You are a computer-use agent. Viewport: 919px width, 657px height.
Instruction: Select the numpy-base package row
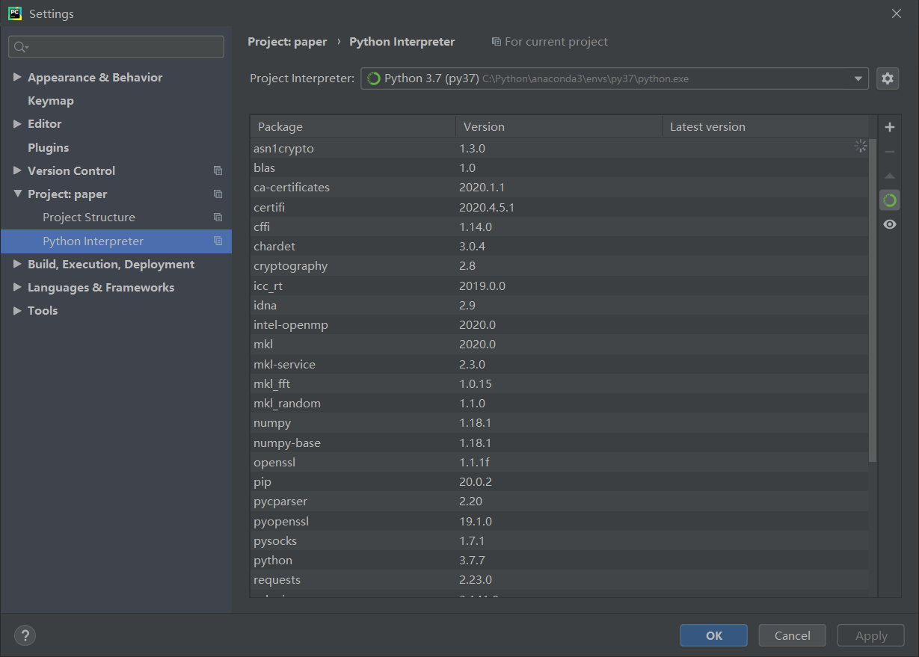point(559,442)
